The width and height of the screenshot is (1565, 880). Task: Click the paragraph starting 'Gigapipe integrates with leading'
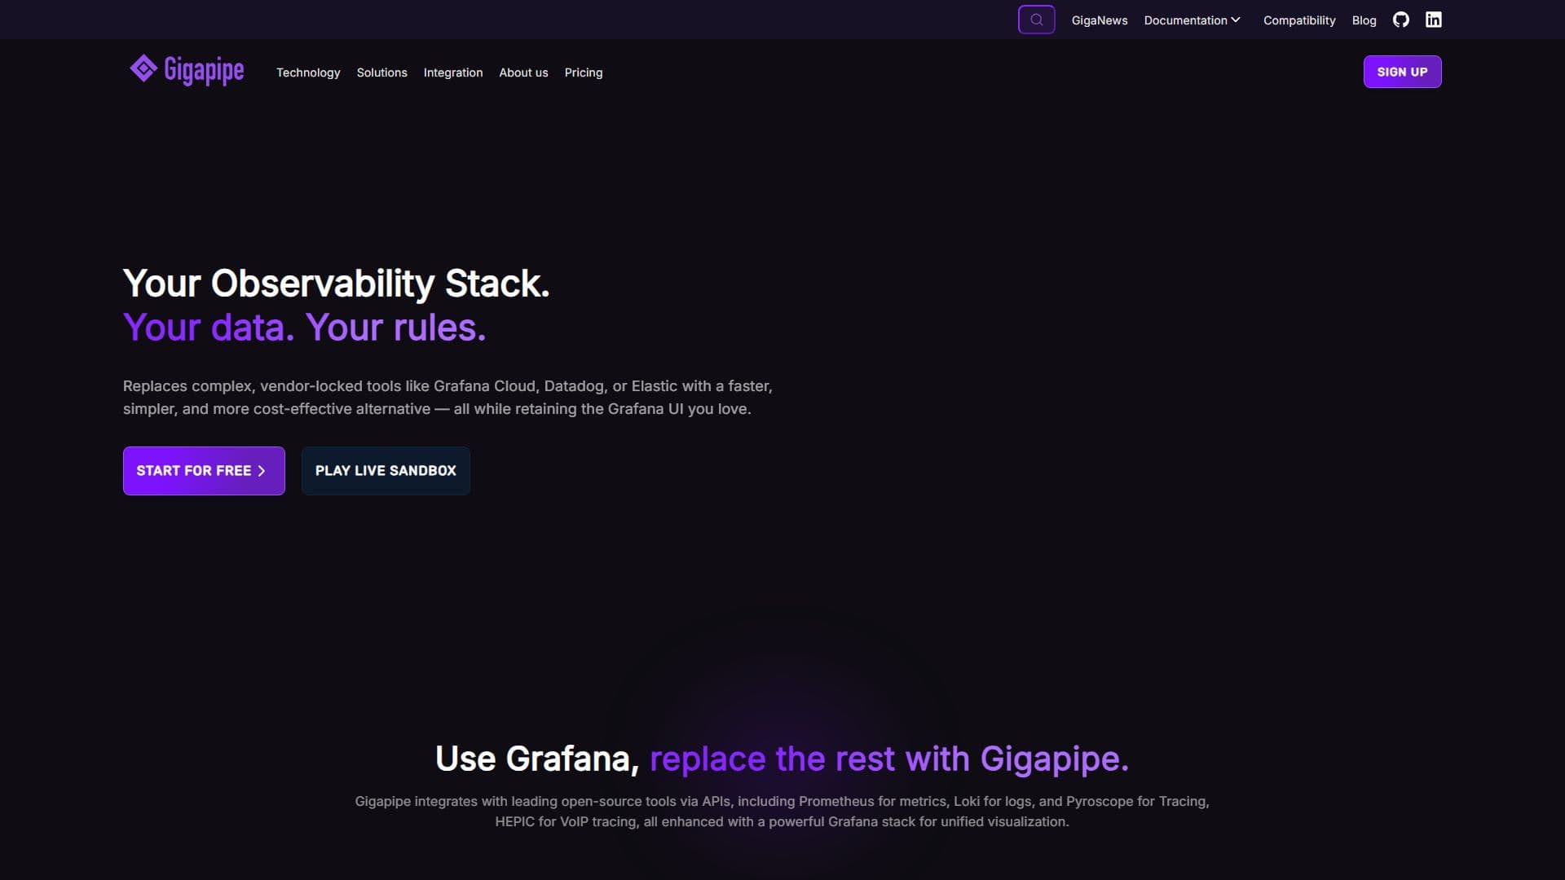pyautogui.click(x=782, y=812)
